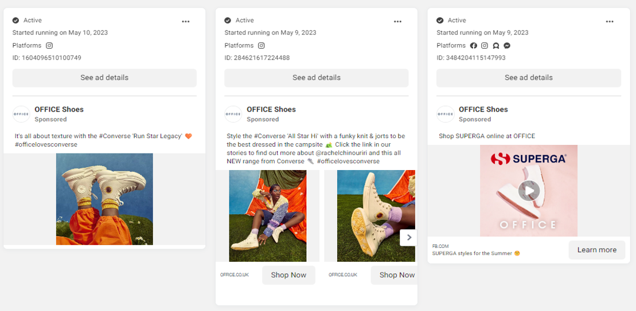The image size is (636, 311).
Task: Click OFFICE Shoes name on the Run Star Legacy ad
Action: click(x=59, y=109)
